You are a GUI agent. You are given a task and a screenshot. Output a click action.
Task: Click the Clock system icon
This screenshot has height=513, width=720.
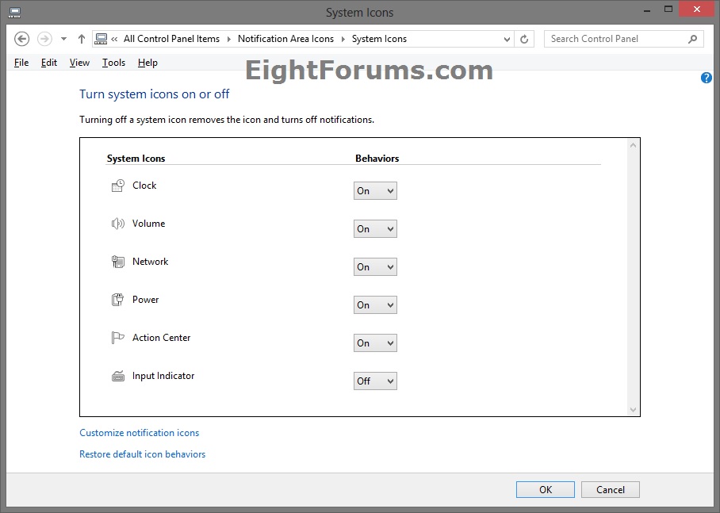pyautogui.click(x=118, y=186)
